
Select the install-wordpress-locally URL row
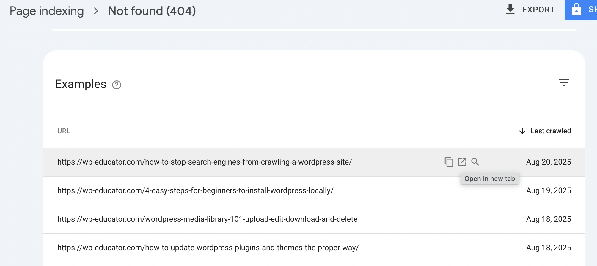pyautogui.click(x=195, y=190)
